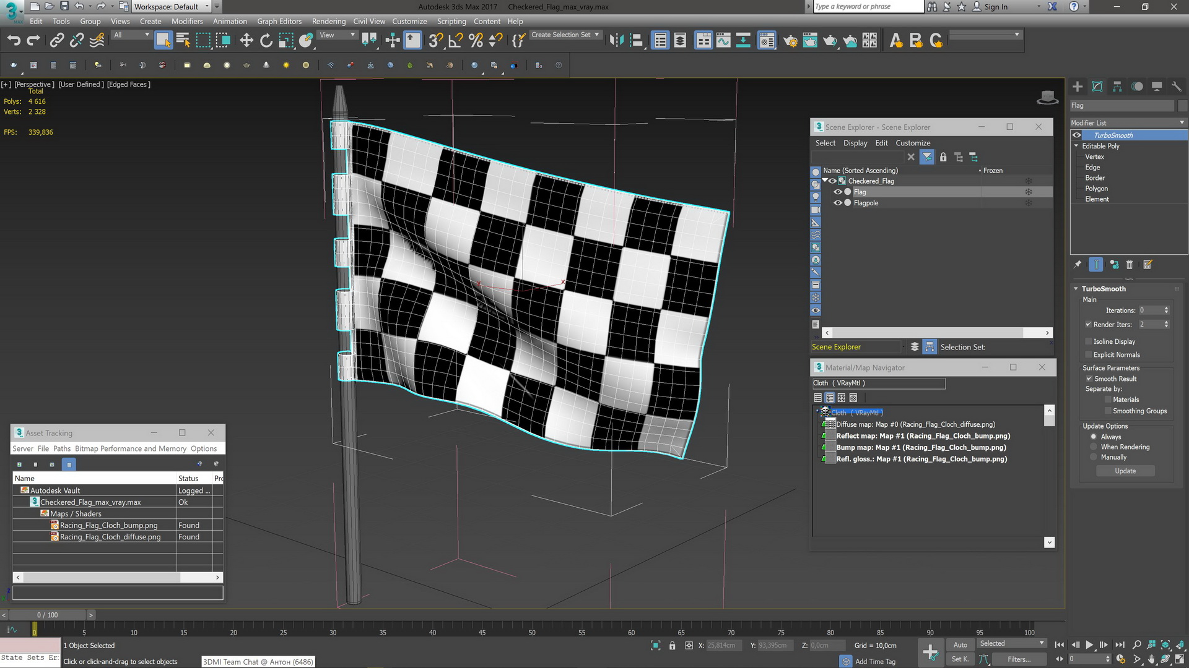Click the Auto key button
This screenshot has height=668, width=1189.
point(960,644)
